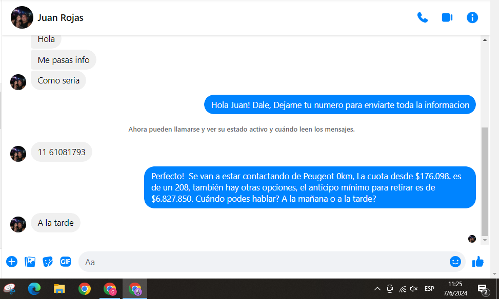Viewport: 499px width, 299px height.
Task: Show hidden icons in the system tray
Action: pyautogui.click(x=377, y=289)
